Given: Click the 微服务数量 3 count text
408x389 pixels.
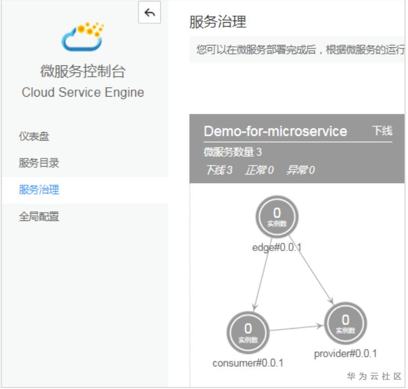Looking at the screenshot, I should pyautogui.click(x=232, y=152).
